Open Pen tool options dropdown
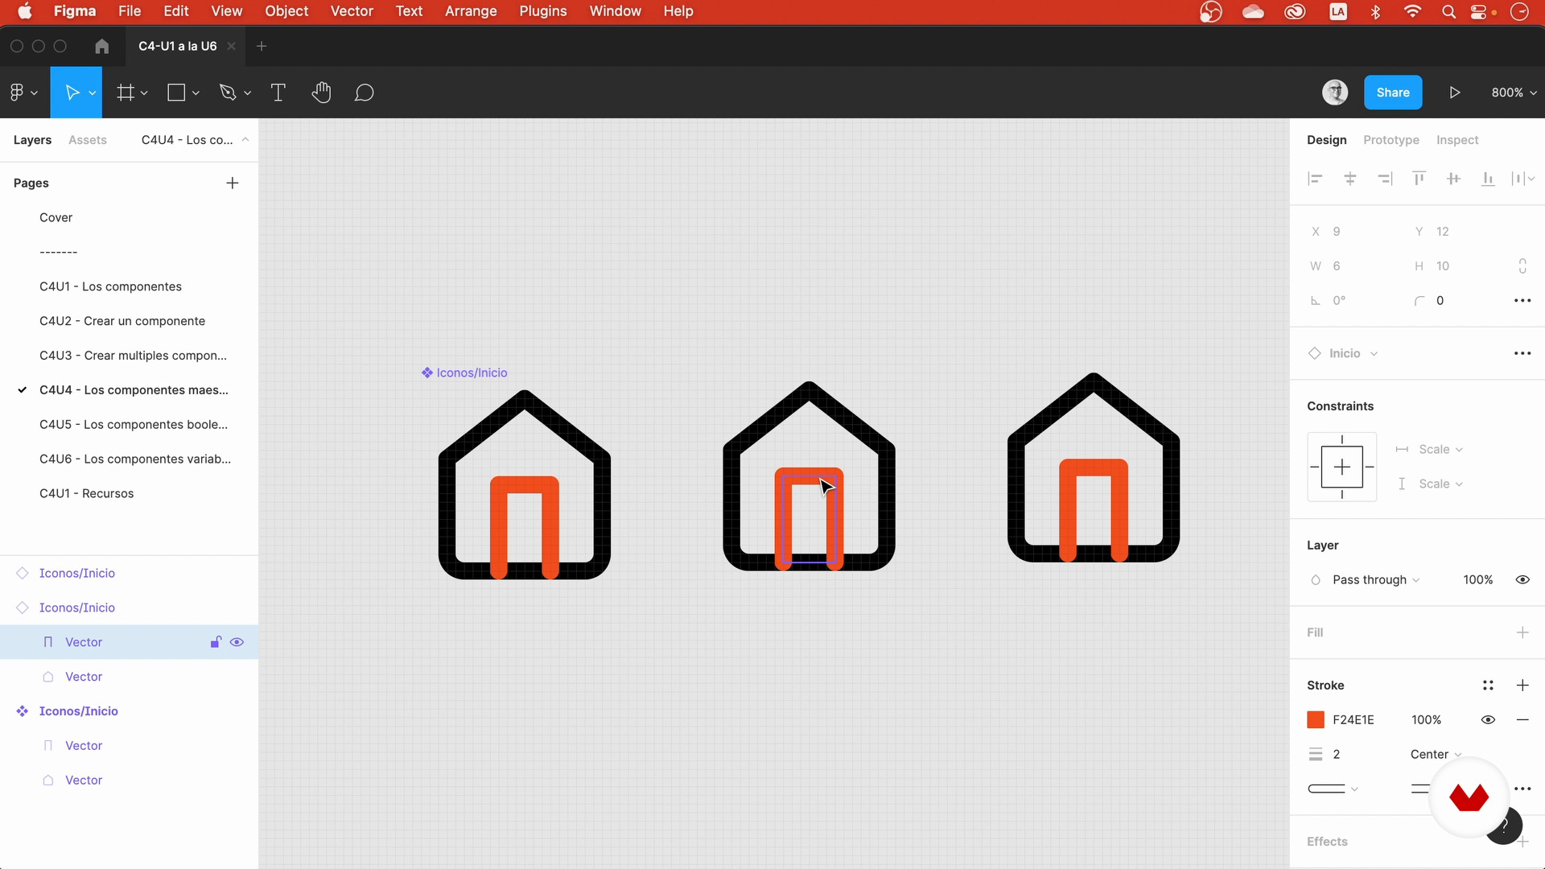The width and height of the screenshot is (1545, 869). [247, 93]
